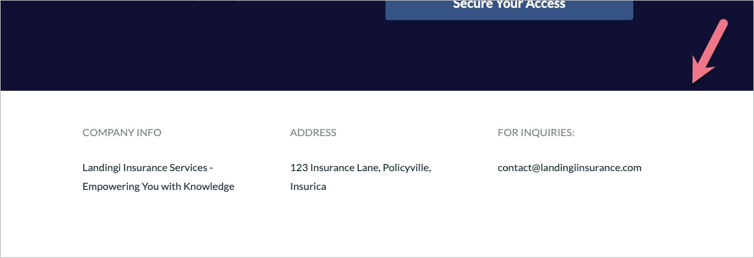Click the word Policyville in the address

pyautogui.click(x=407, y=168)
